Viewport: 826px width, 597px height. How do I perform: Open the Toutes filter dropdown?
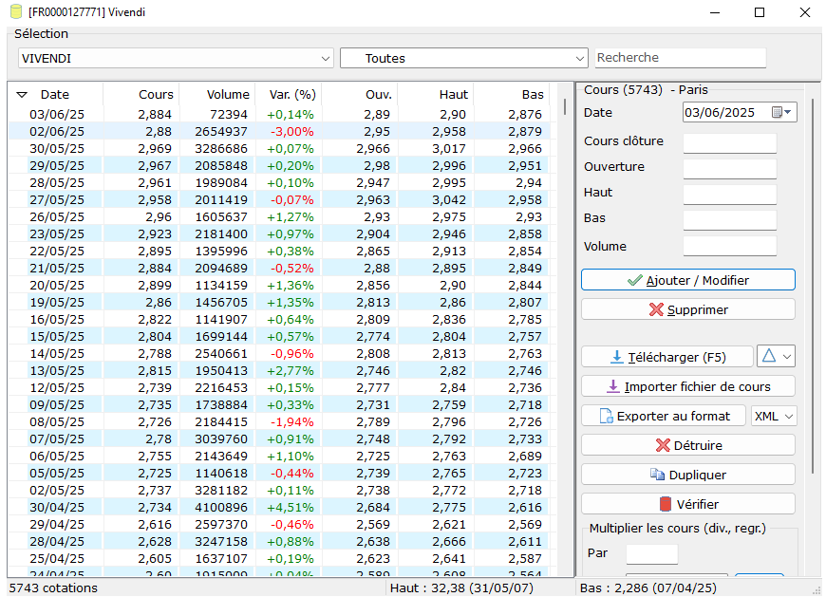464,58
